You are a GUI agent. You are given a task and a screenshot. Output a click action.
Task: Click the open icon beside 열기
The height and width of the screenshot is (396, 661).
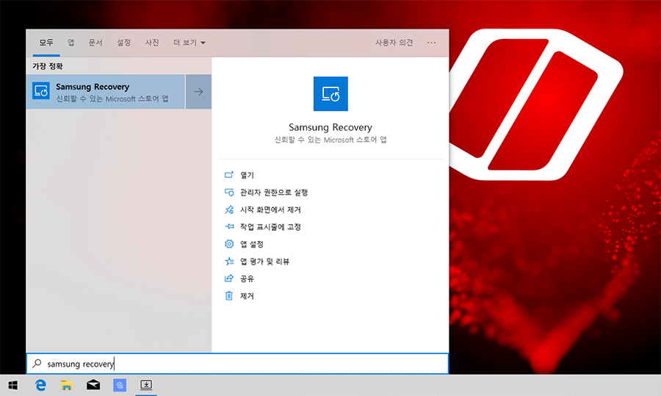point(229,175)
